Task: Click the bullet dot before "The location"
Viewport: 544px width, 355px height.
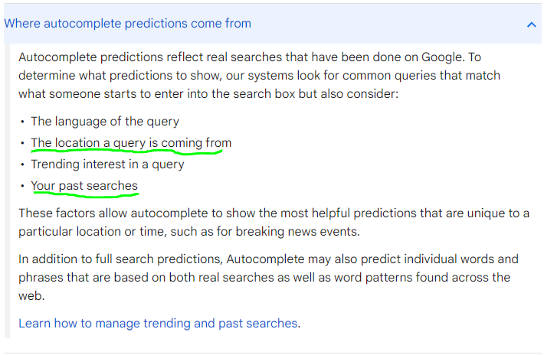Action: coord(22,143)
